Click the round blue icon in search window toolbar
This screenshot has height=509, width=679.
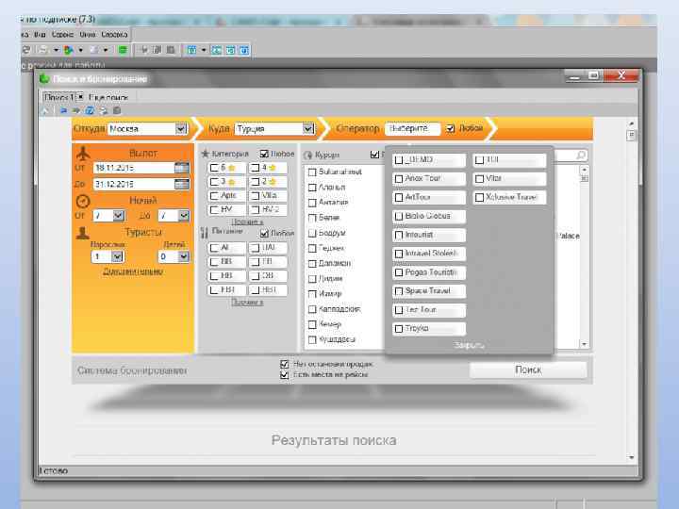click(x=90, y=111)
